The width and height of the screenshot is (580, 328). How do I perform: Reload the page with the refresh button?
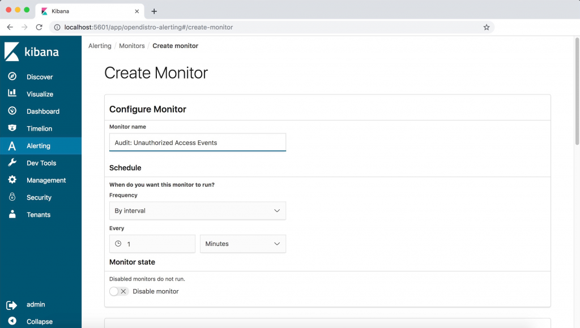(x=38, y=27)
